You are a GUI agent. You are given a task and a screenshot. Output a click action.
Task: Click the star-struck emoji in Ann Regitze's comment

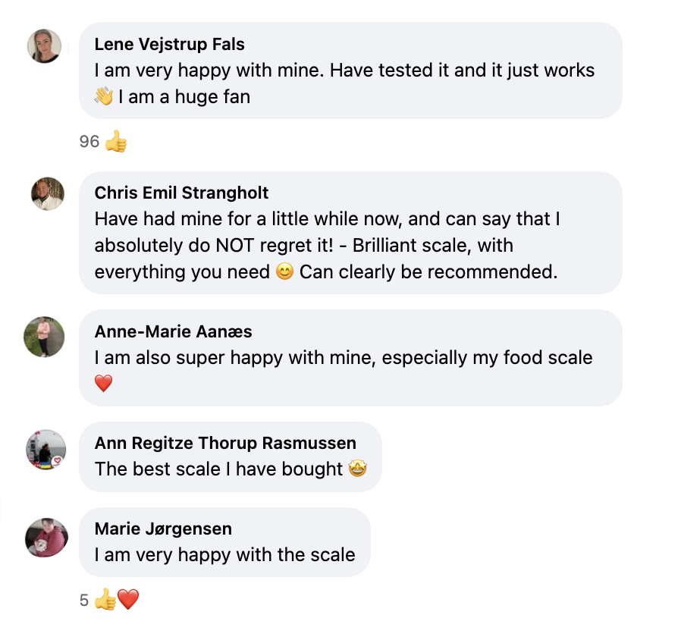357,469
